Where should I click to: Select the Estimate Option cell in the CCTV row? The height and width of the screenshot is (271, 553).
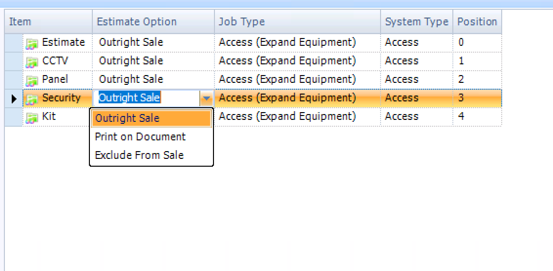tap(153, 61)
